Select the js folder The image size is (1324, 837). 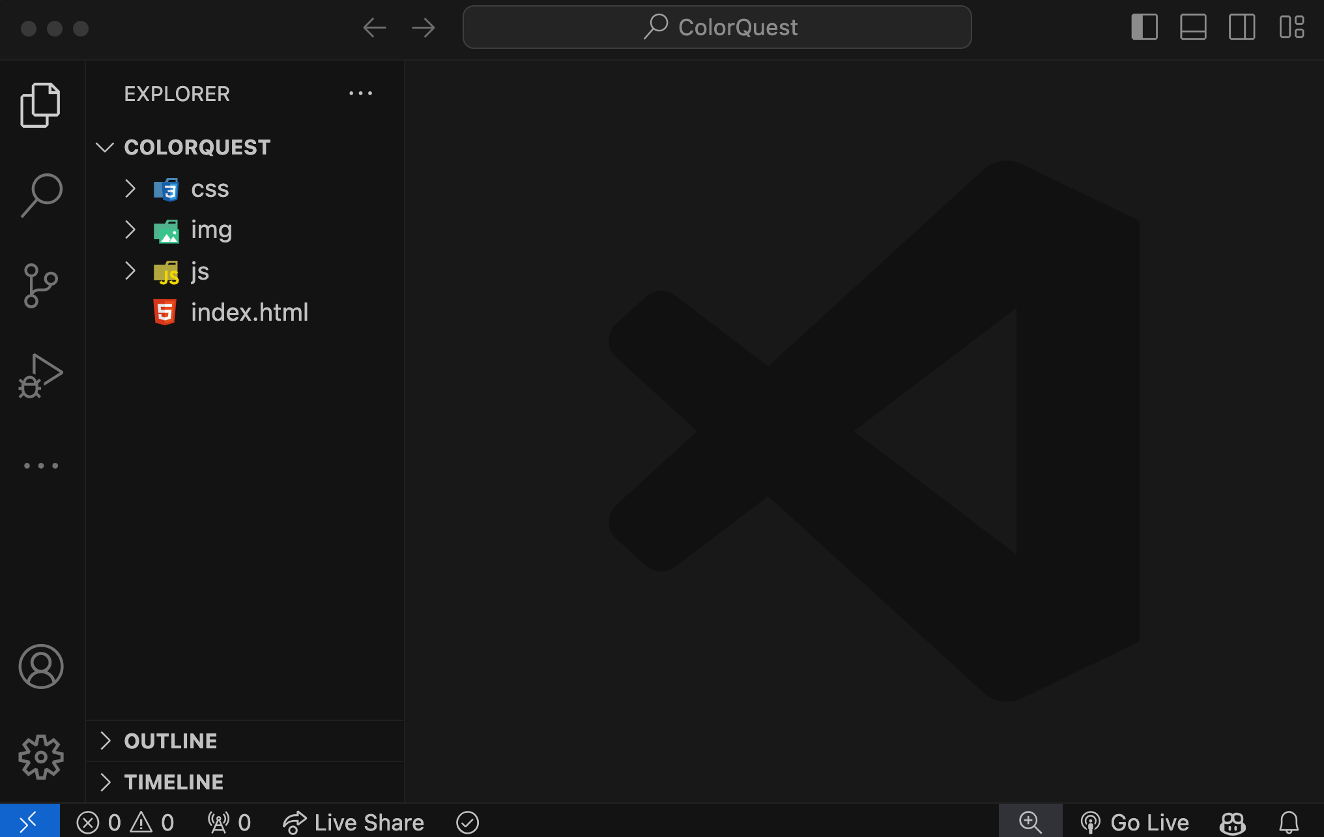(245, 271)
